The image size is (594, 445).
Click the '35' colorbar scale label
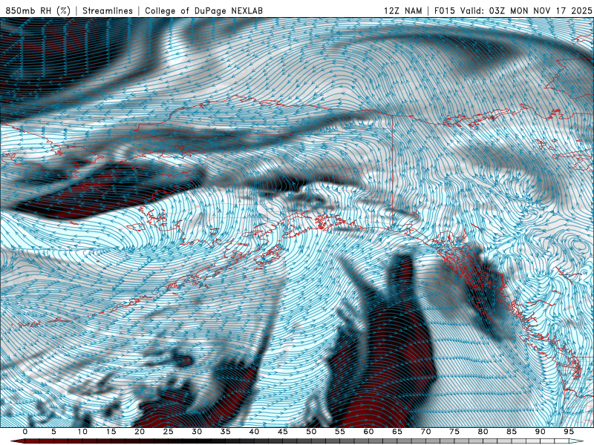pyautogui.click(x=226, y=432)
